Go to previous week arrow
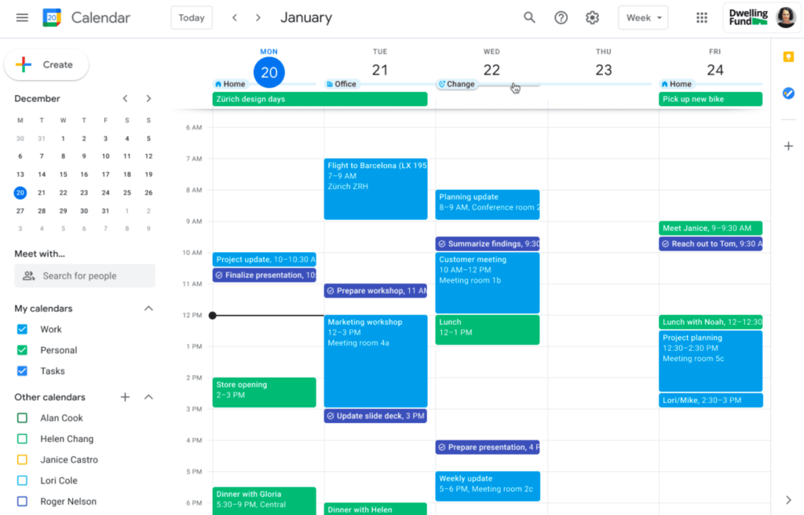The height and width of the screenshot is (515, 804). coord(234,17)
